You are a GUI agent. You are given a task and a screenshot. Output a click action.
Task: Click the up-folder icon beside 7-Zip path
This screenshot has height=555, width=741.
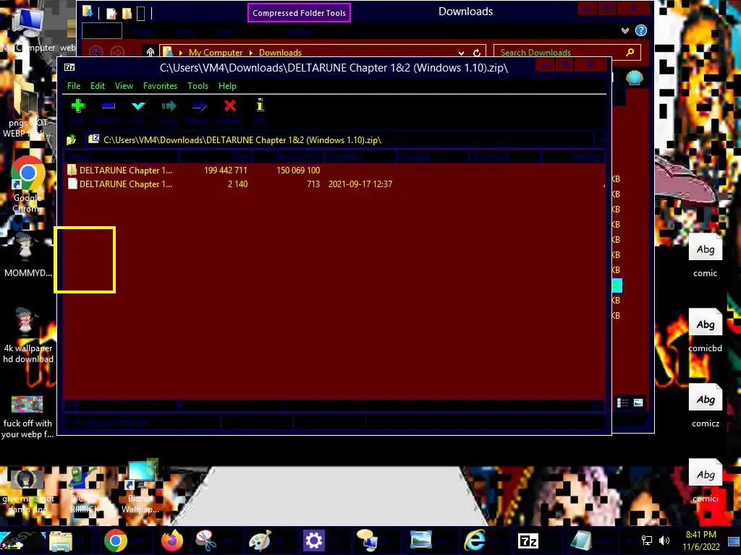pyautogui.click(x=72, y=139)
